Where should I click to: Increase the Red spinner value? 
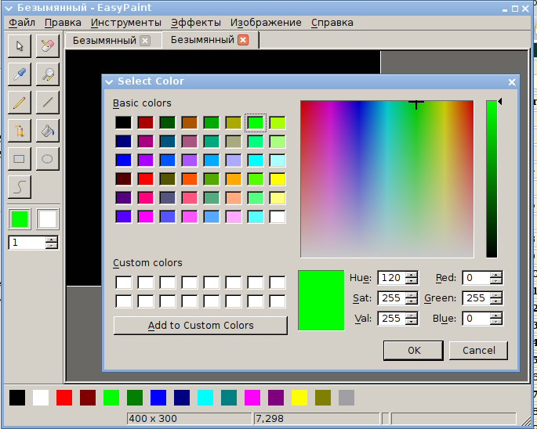click(x=495, y=274)
